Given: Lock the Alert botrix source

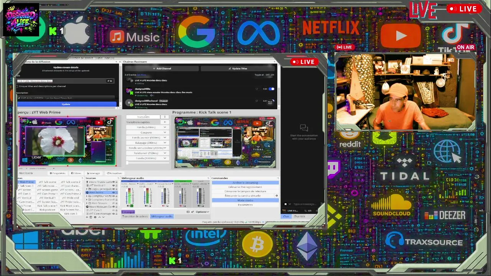Looking at the screenshot, I should (x=117, y=192).
